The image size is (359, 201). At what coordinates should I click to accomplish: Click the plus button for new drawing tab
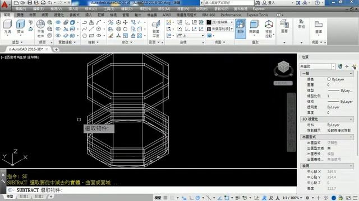click(56, 49)
